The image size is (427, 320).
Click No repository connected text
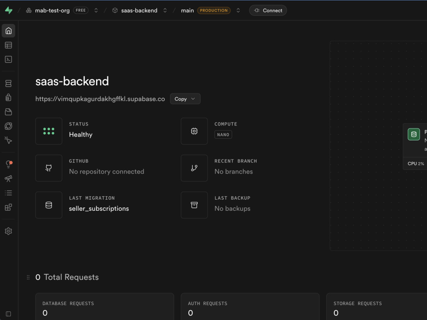[x=106, y=172]
